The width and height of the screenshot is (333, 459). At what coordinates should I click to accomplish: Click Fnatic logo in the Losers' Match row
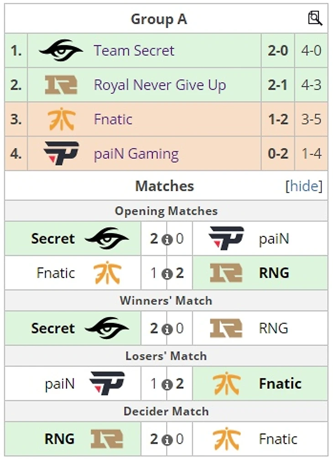point(227,384)
